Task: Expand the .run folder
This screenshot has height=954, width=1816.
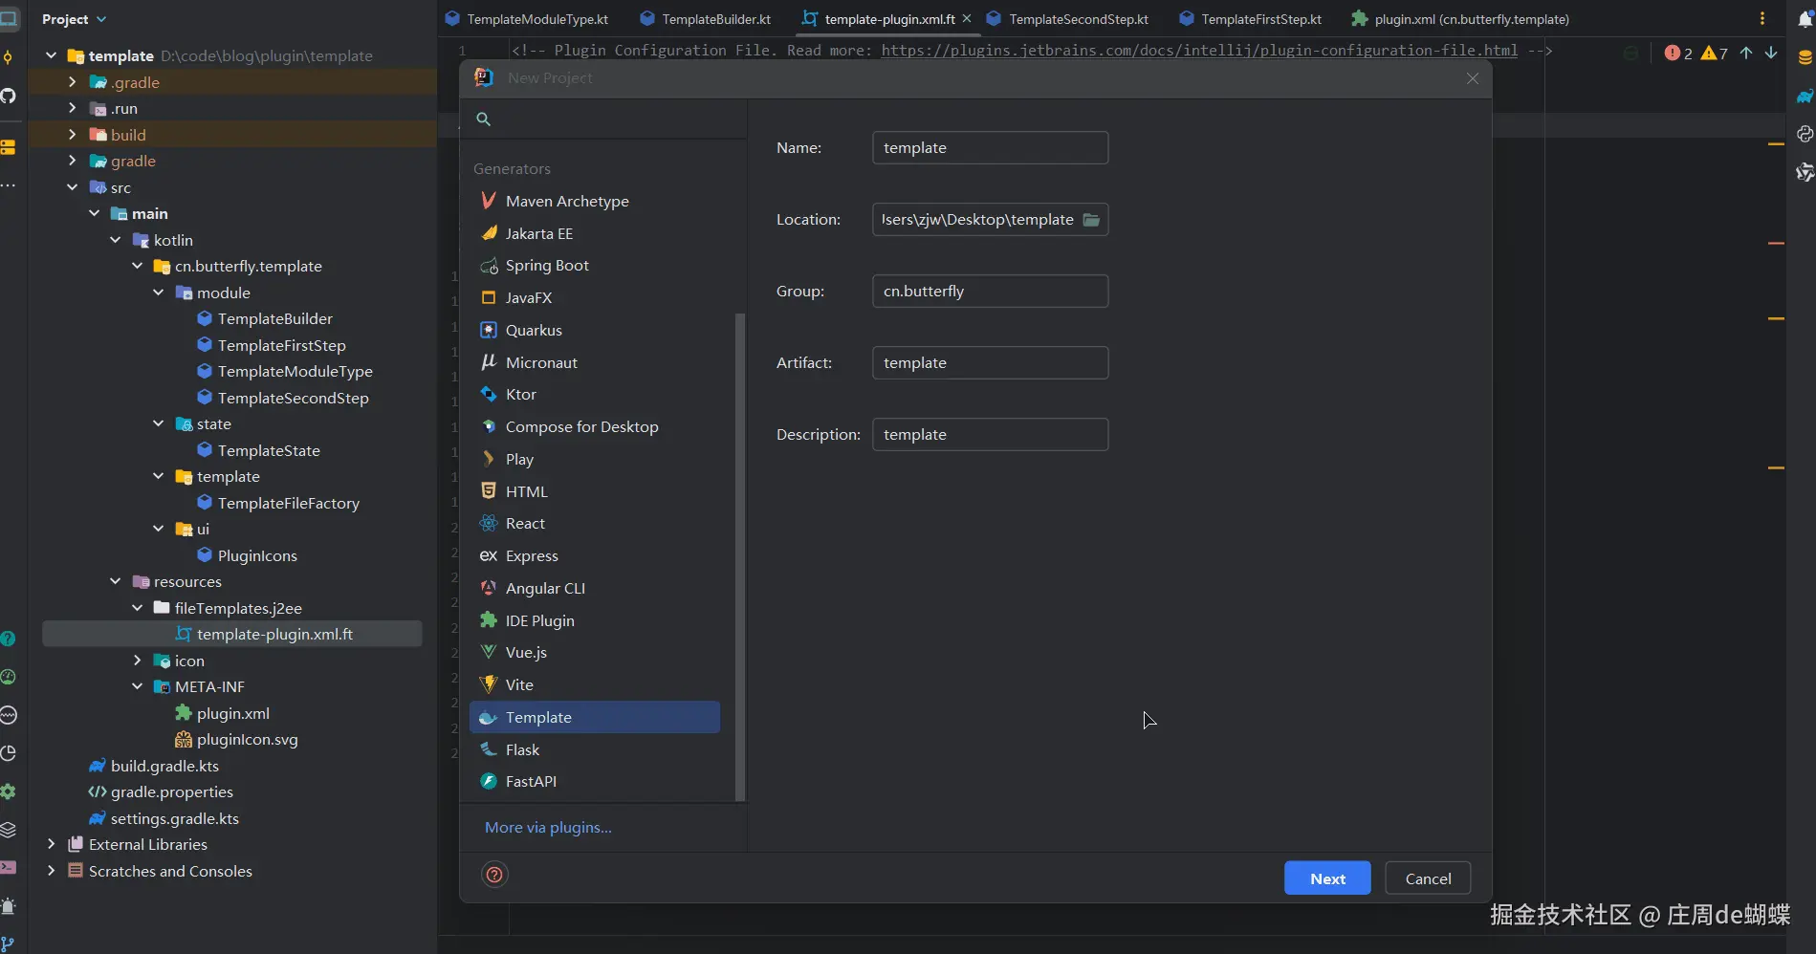Action: [72, 108]
